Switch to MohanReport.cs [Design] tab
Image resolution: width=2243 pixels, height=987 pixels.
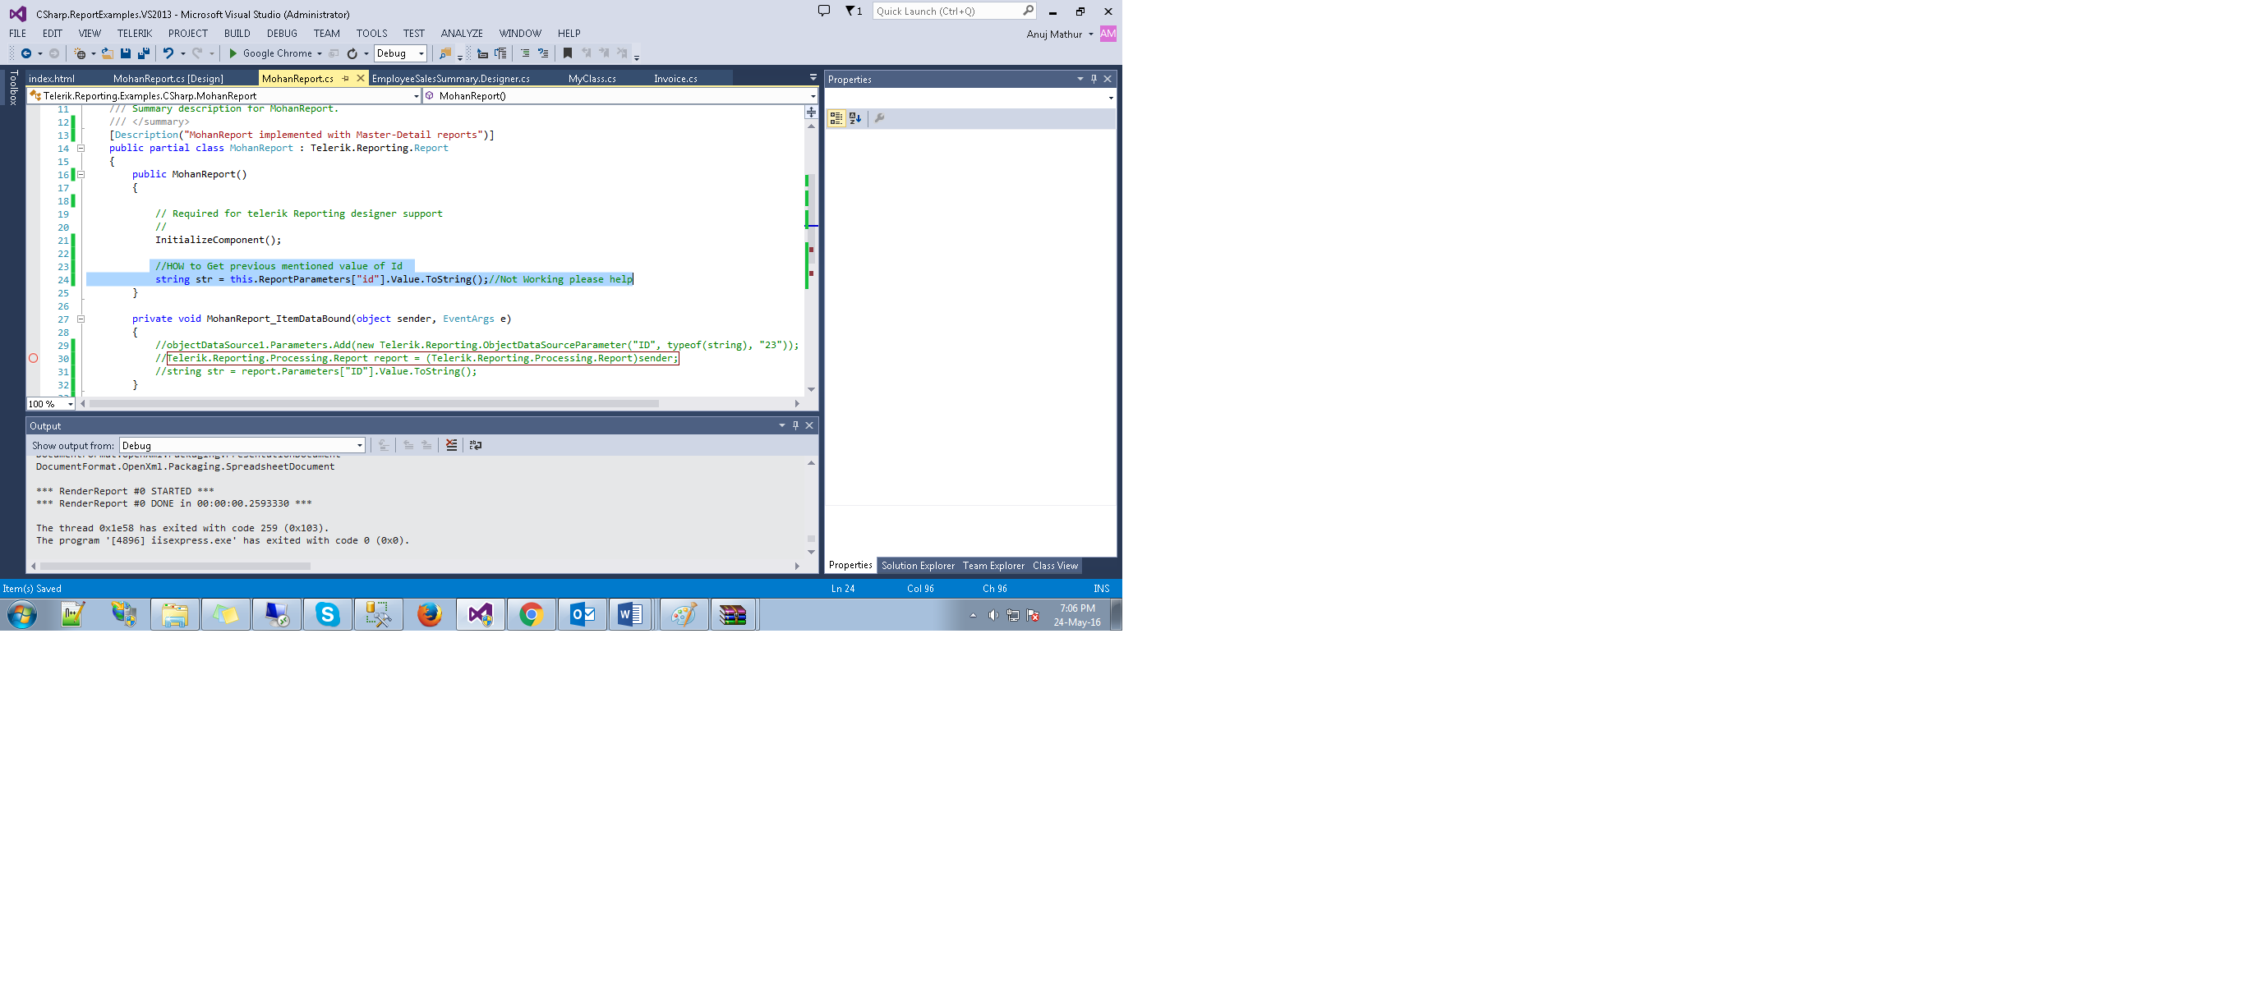click(x=168, y=78)
